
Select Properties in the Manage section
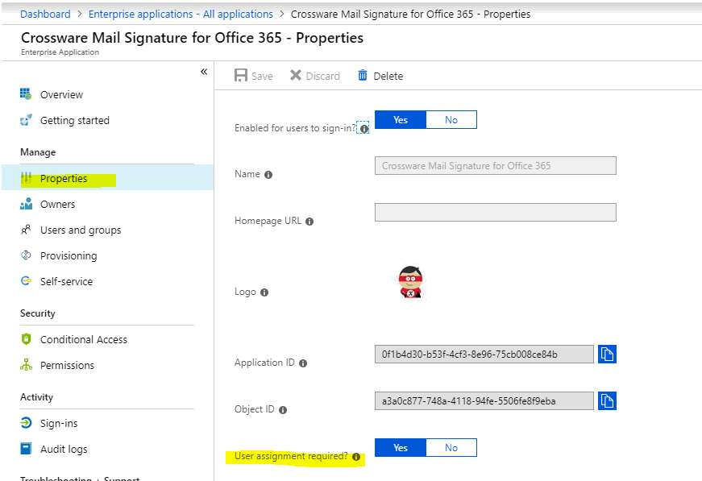click(107, 177)
